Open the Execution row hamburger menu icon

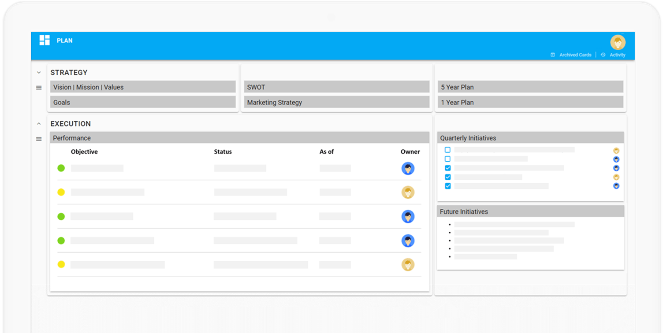coord(39,139)
